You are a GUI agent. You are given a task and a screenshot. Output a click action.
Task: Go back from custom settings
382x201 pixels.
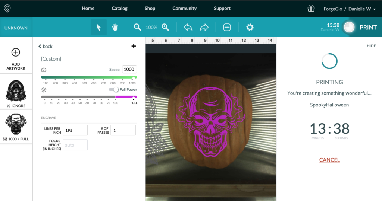coord(46,46)
